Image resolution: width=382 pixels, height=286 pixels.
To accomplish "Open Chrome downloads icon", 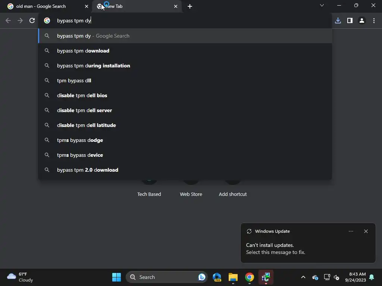I will coord(338,20).
